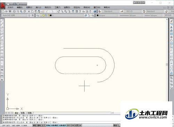Switch to the Model (模型) tab

click(16, 113)
